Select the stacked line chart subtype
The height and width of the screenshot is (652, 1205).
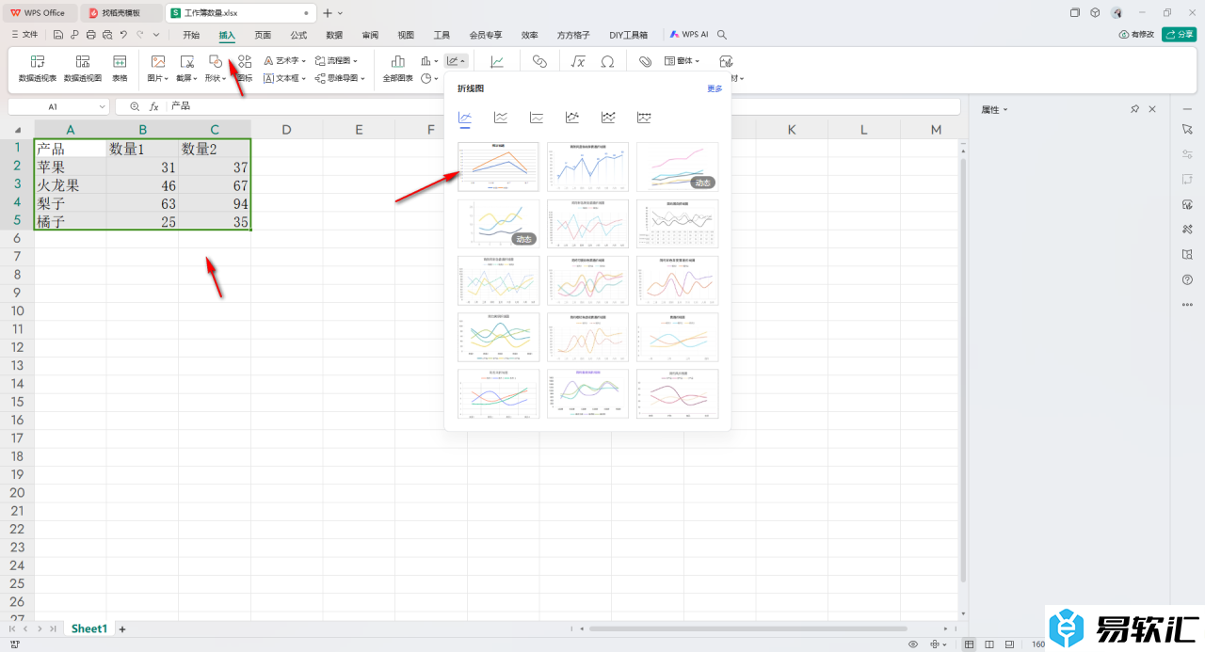[501, 118]
